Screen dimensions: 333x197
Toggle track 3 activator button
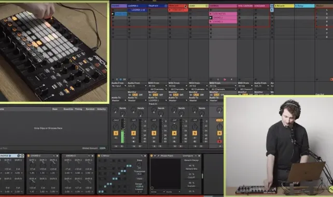[154, 133]
